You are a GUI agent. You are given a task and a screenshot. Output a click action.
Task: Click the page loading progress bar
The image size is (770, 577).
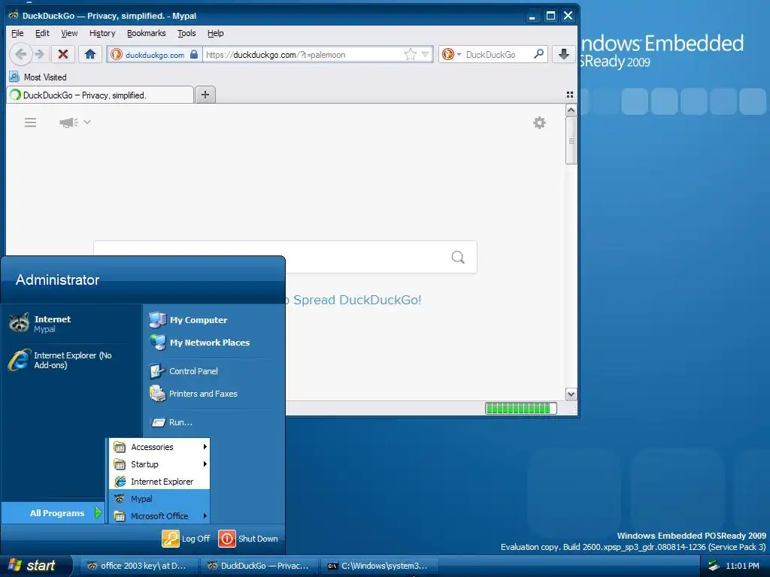[520, 408]
